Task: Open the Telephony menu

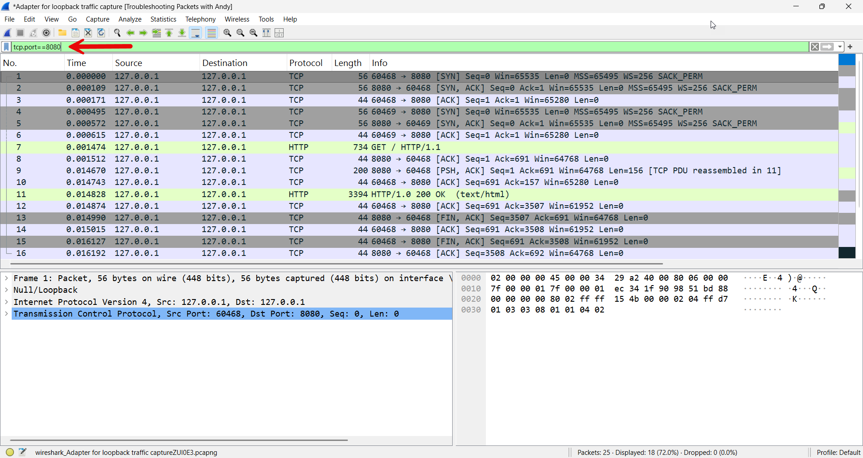Action: pos(200,19)
